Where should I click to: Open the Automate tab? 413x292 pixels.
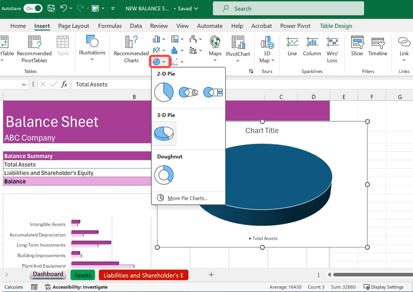210,26
